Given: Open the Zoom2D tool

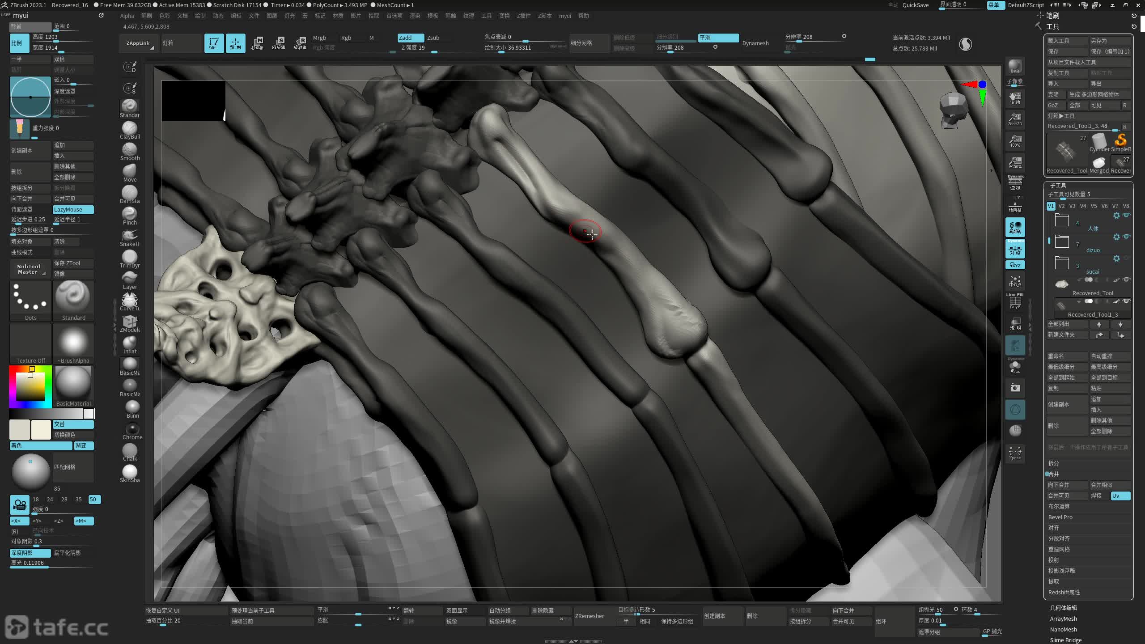Looking at the screenshot, I should (x=1015, y=119).
